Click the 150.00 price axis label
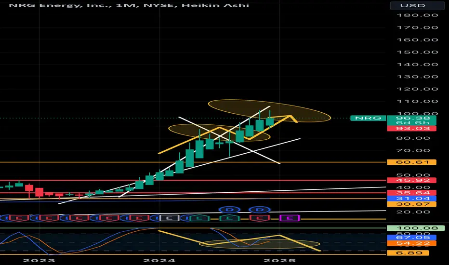 pos(417,52)
